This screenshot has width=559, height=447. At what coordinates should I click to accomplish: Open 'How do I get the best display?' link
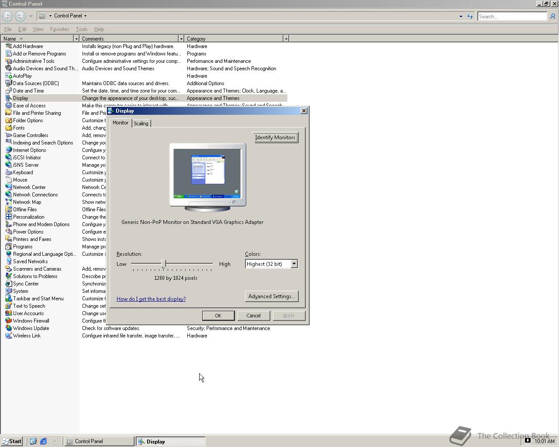tap(151, 299)
